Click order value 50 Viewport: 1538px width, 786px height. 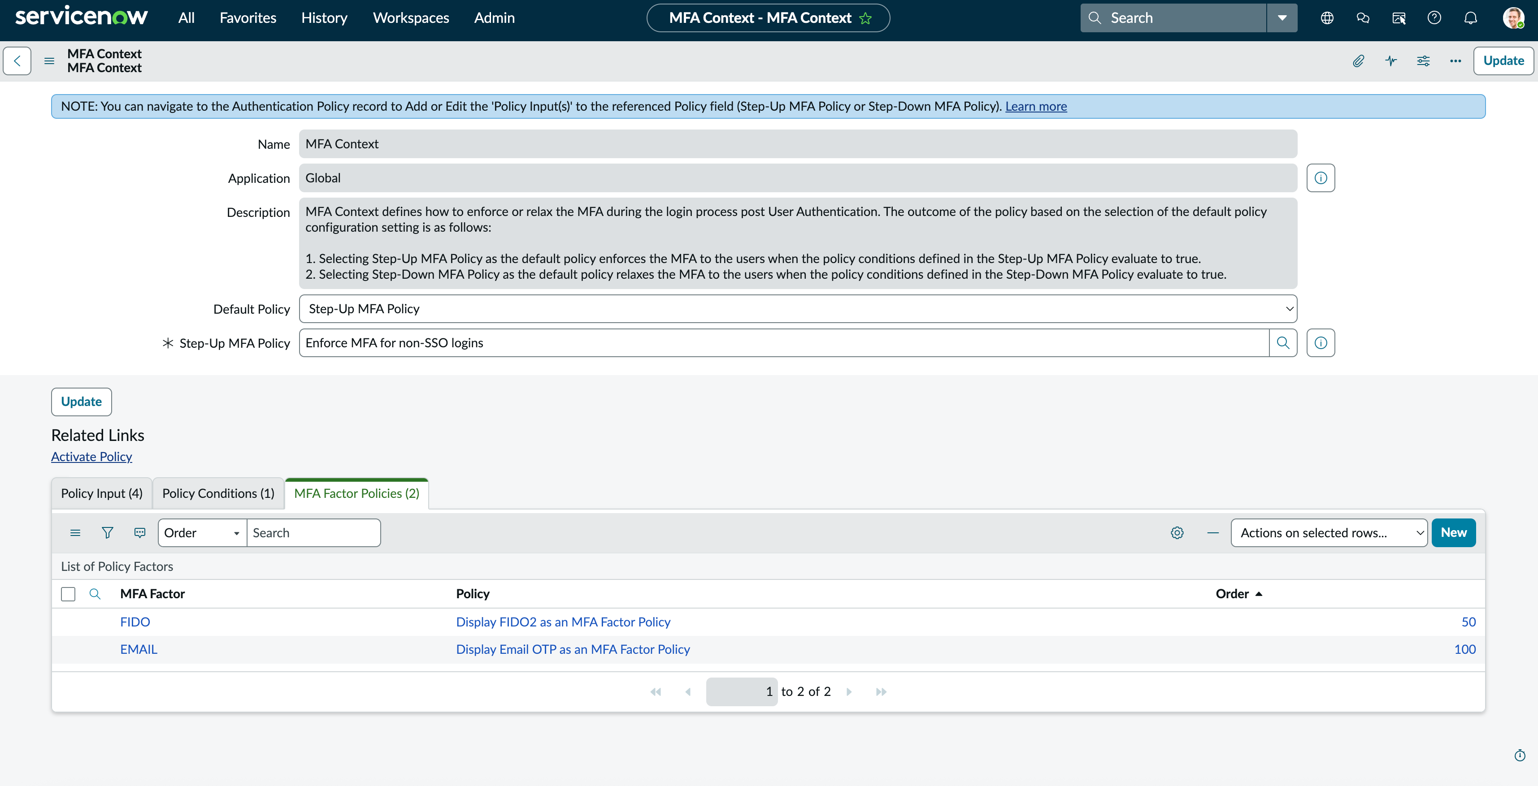click(x=1468, y=622)
